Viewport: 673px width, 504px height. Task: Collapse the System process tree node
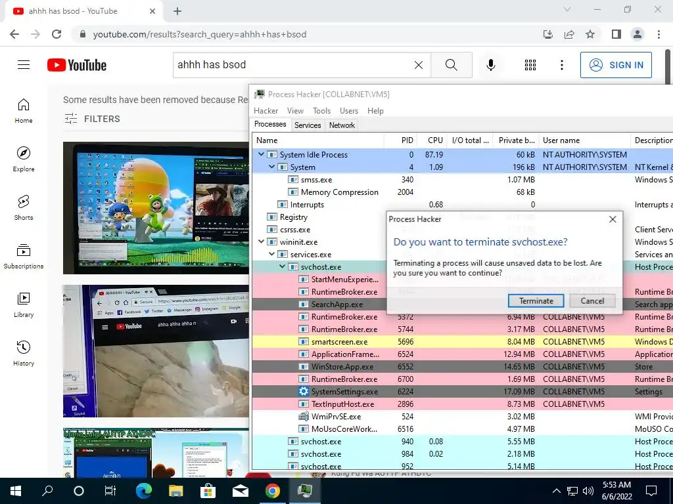271,167
